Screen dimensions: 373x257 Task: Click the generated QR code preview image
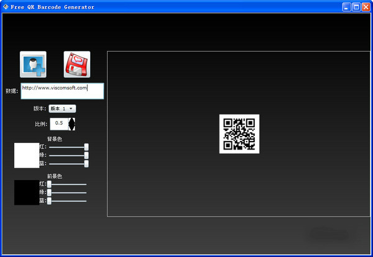pos(239,134)
